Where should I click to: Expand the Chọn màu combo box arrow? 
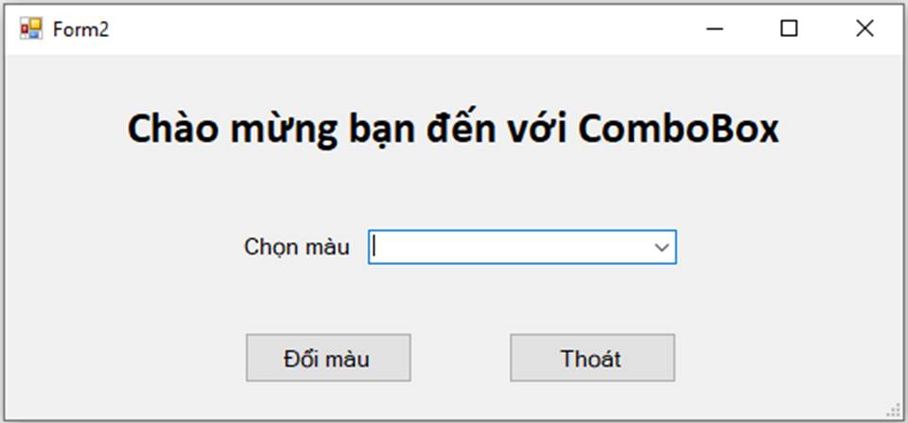[661, 247]
